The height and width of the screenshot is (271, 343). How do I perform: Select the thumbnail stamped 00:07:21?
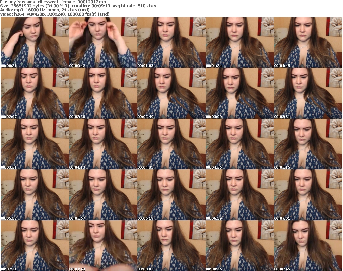[x=35, y=246]
